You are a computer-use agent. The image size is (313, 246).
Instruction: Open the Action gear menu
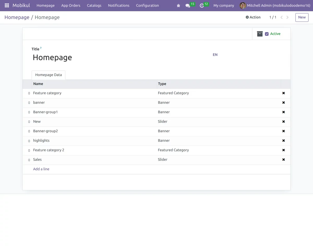click(253, 17)
